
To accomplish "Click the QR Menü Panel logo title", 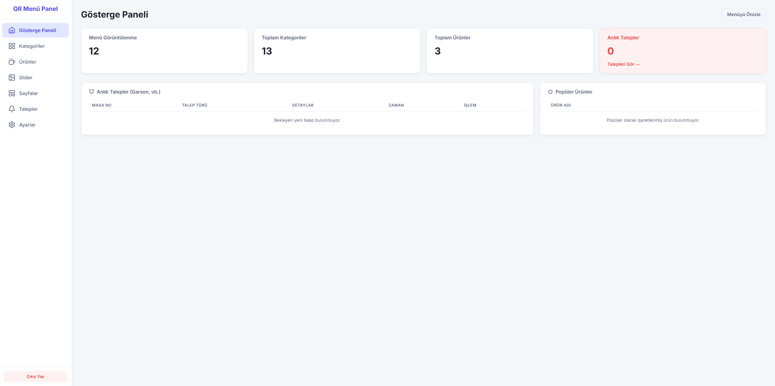I will click(x=35, y=9).
